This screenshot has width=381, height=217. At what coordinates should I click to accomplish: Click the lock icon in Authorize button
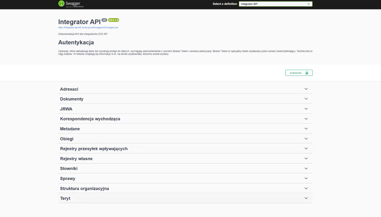click(307, 73)
